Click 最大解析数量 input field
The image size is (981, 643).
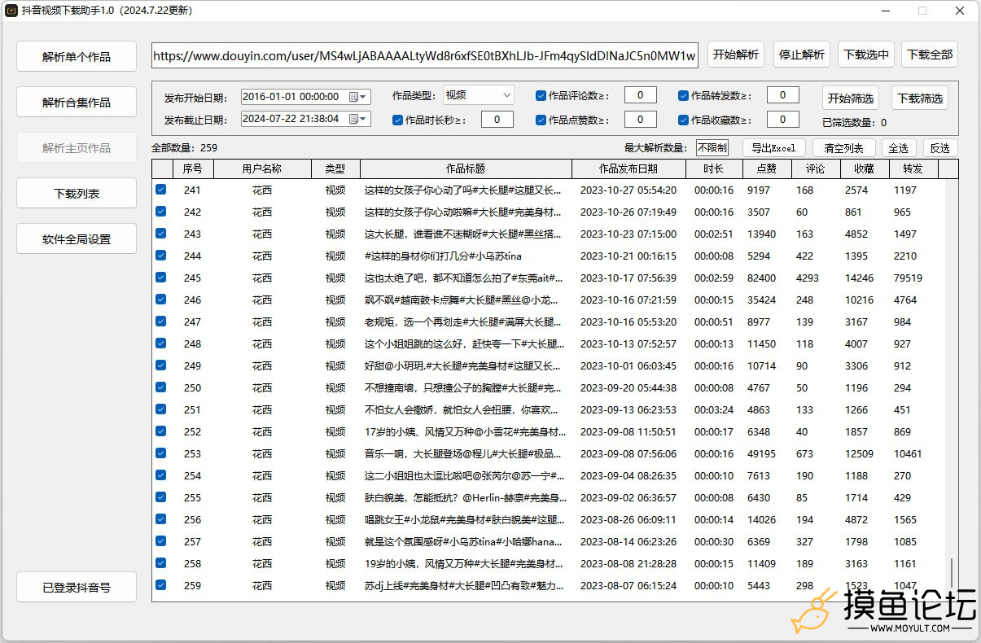(712, 147)
